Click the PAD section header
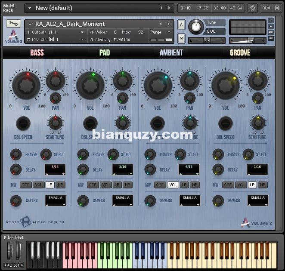The width and height of the screenshot is (285, 271). click(x=105, y=52)
